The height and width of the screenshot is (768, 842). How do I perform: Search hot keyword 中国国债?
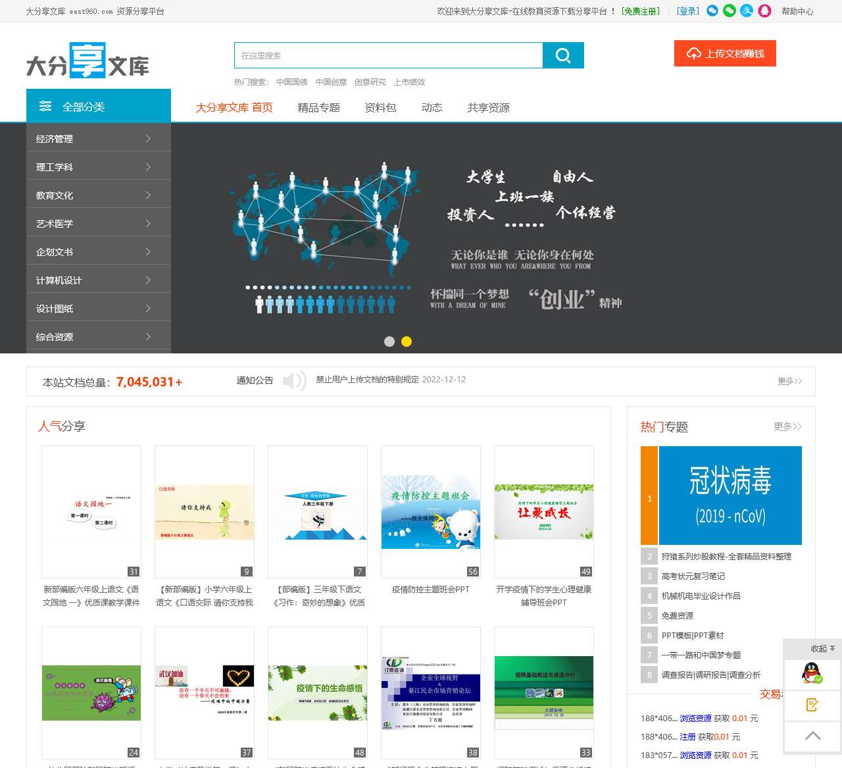[x=292, y=82]
